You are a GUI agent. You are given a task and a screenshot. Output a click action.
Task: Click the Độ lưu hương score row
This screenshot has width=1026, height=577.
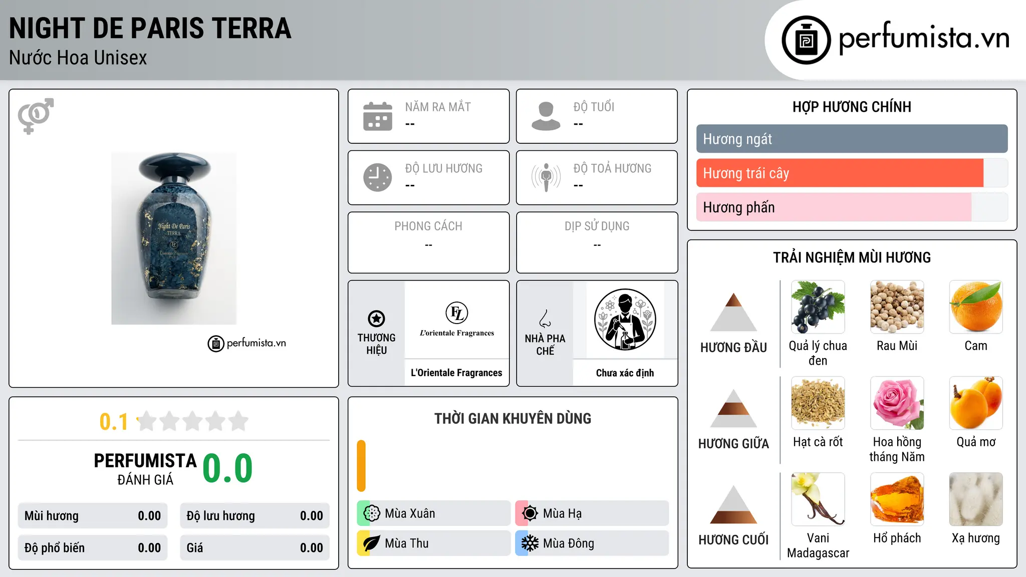[255, 516]
